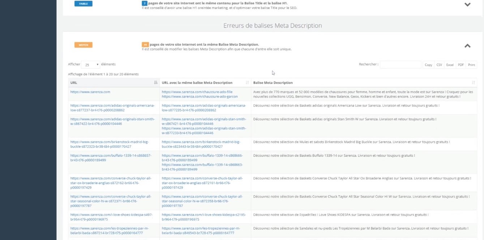Open birkenstock-madrid-big-buckle s823443 duplicate link
This screenshot has width=484, height=240.
coord(201,144)
